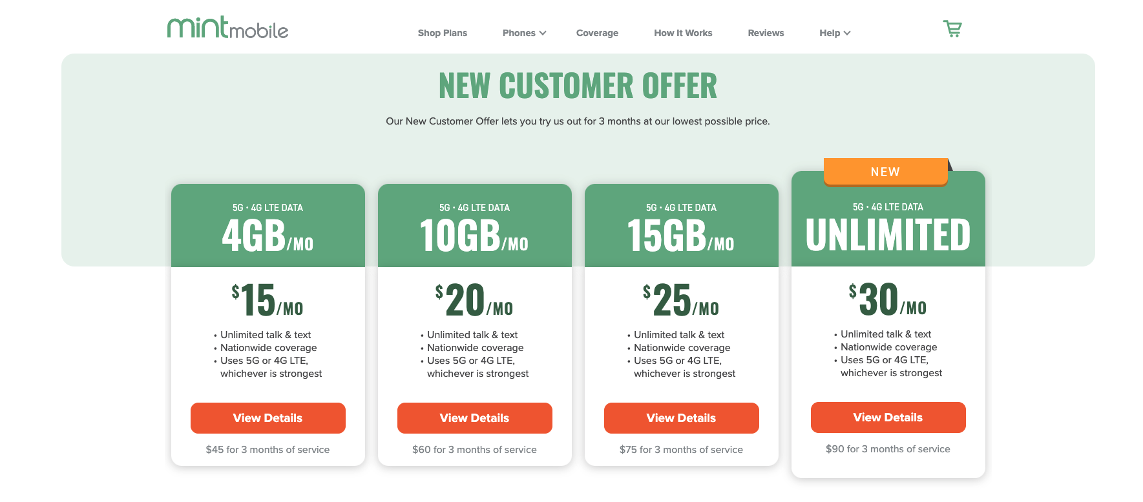Expand the Help dropdown menu
Screen dimensions: 1143x502
click(x=835, y=33)
